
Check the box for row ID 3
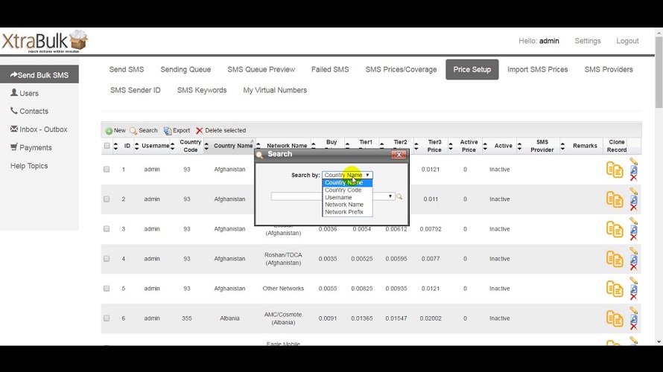[x=107, y=229]
